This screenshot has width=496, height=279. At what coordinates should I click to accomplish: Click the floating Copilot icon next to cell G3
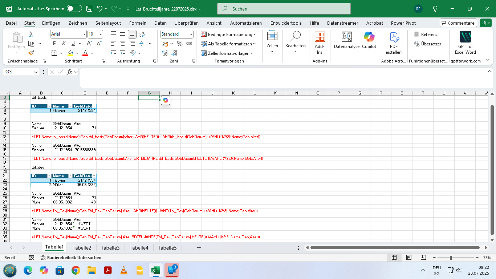coord(166,100)
